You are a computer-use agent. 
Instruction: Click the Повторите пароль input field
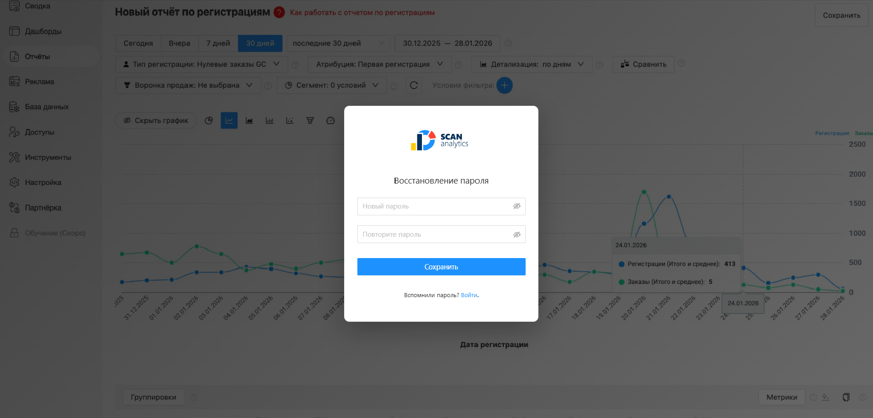point(441,234)
